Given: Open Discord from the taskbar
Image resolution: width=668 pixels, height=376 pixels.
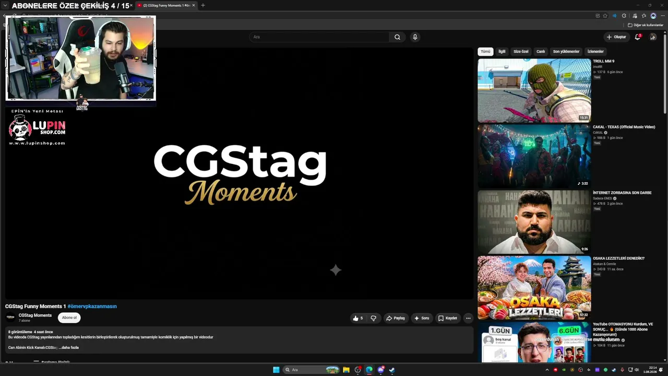Looking at the screenshot, I should point(381,370).
